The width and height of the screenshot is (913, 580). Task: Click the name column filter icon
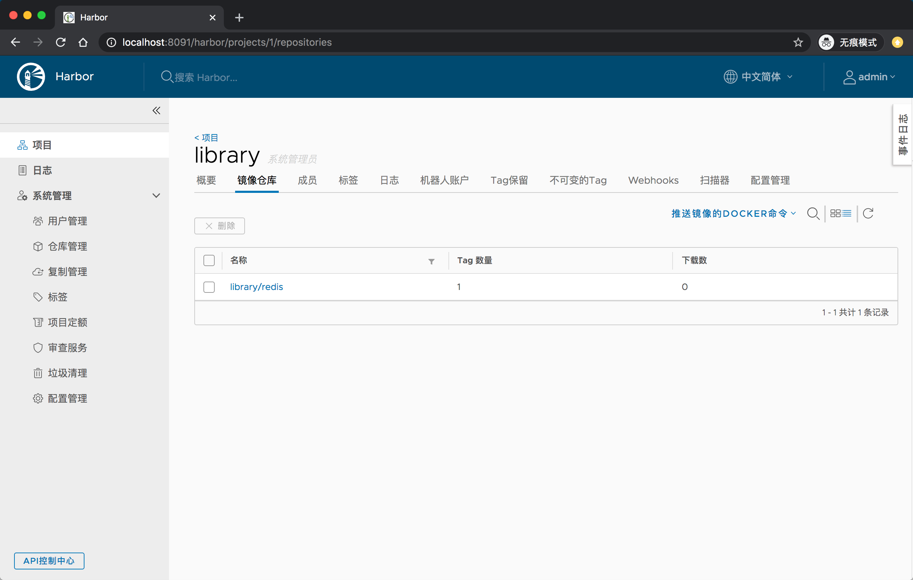coord(431,261)
